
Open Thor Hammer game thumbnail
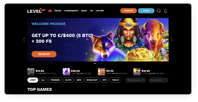coord(31,72)
